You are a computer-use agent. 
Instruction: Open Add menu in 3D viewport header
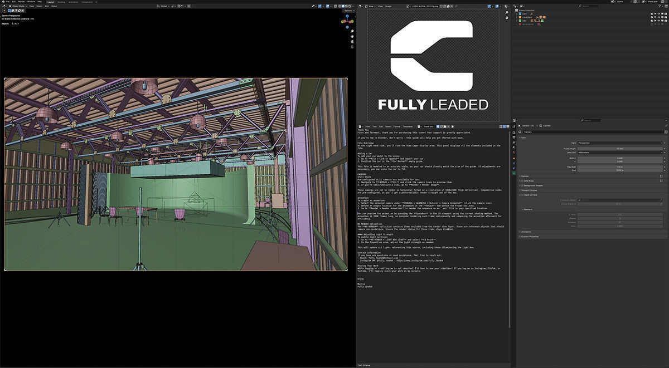(x=46, y=6)
